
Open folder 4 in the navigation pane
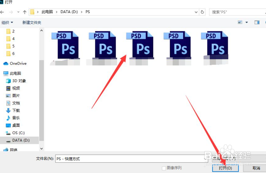click(11, 39)
